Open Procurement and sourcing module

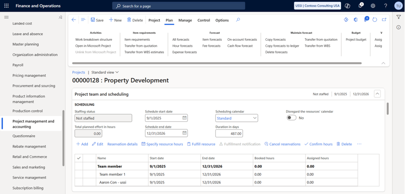coord(34,86)
